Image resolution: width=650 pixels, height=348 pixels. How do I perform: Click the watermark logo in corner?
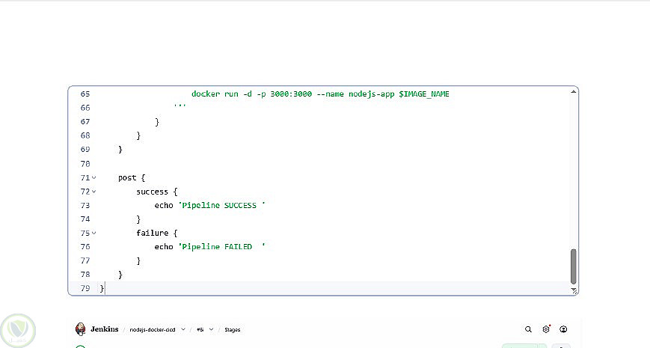18,330
